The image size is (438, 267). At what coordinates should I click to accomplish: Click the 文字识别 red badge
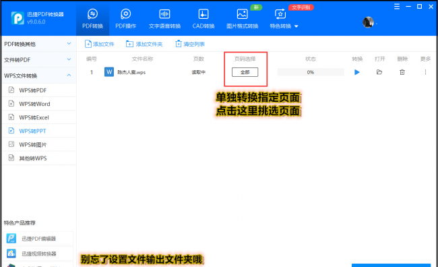pyautogui.click(x=301, y=7)
